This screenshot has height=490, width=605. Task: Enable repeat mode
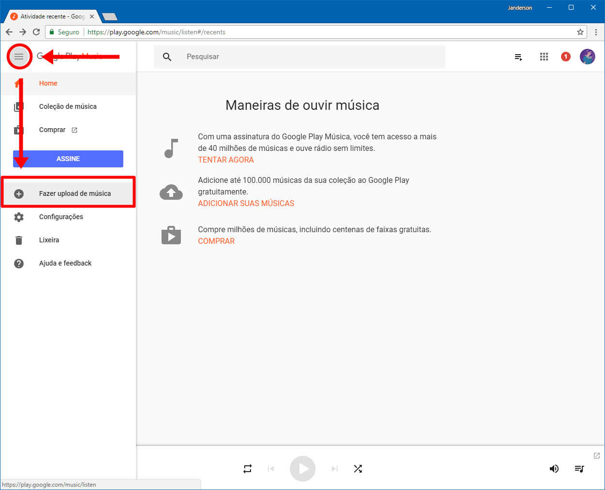click(x=247, y=468)
